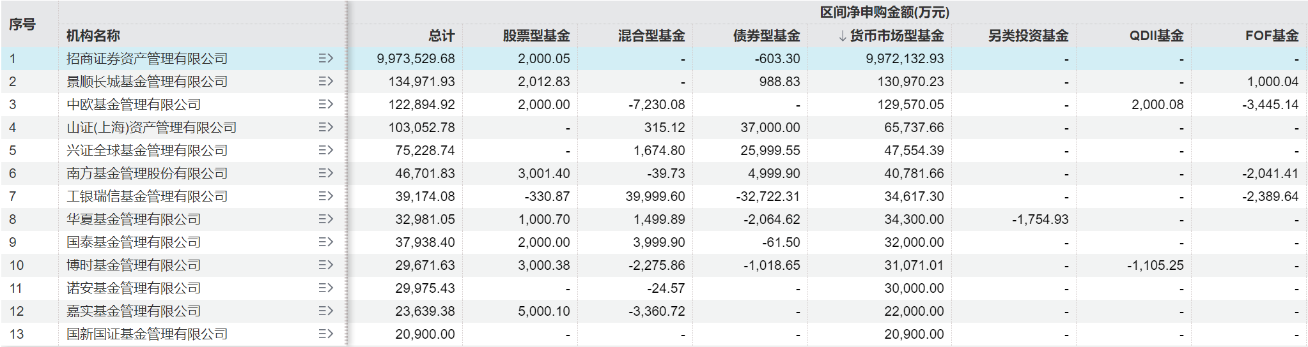Click the list-arrow icon for 中欧基金管理有限公司

(326, 105)
